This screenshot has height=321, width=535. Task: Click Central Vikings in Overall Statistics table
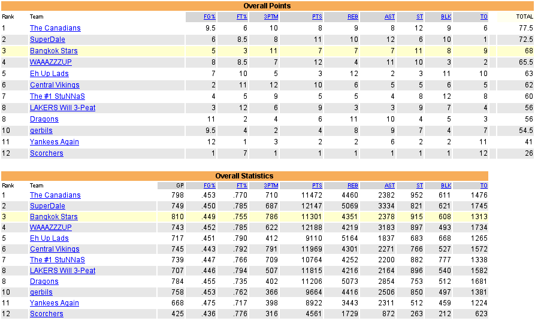point(55,249)
